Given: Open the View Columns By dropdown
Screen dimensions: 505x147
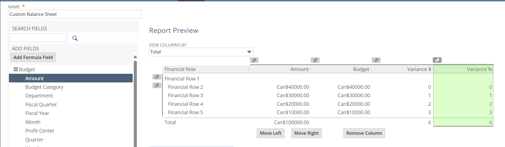Looking at the screenshot, I should 249,52.
